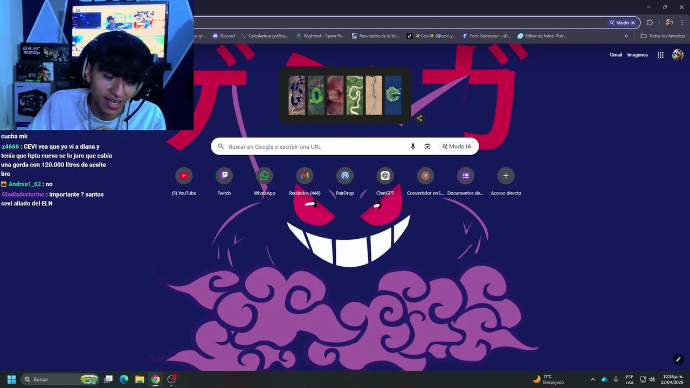Open Chrome three-dot menu
The height and width of the screenshot is (388, 690).
[x=682, y=23]
